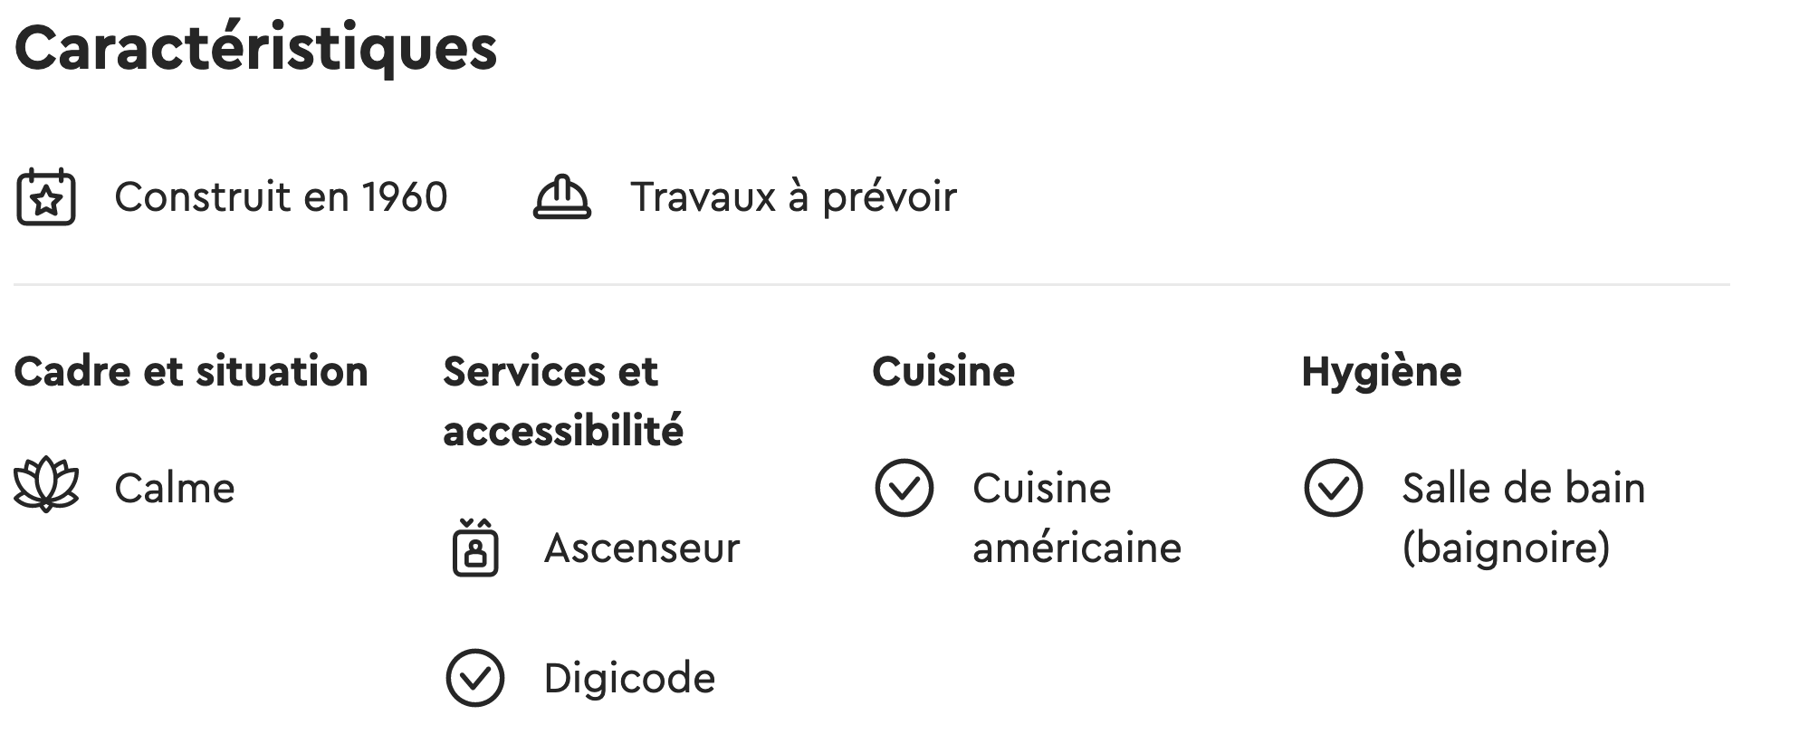
Task: Click the lotus flower Calme icon
Action: point(46,487)
